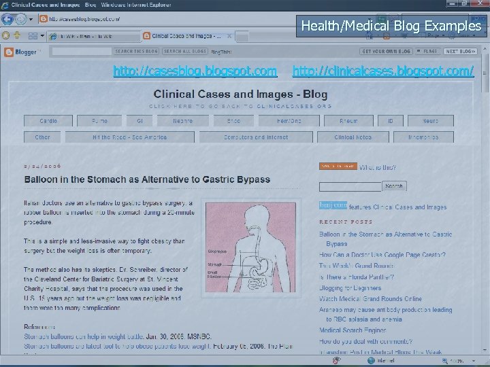This screenshot has height=367, width=490.
Task: Click the stomach anatomy diagram image
Action: tap(251, 247)
